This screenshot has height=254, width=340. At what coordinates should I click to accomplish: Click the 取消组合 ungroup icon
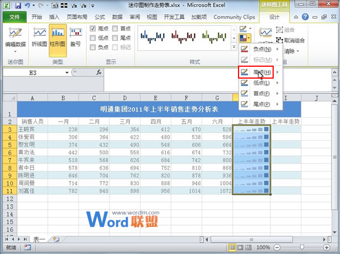click(289, 40)
